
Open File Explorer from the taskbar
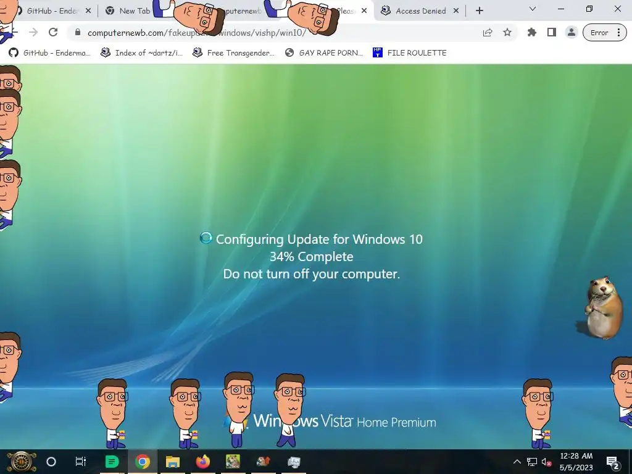point(173,462)
